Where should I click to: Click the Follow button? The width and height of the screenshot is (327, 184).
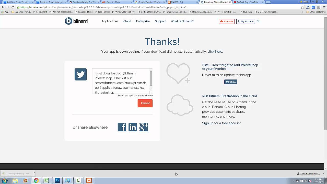point(231,82)
